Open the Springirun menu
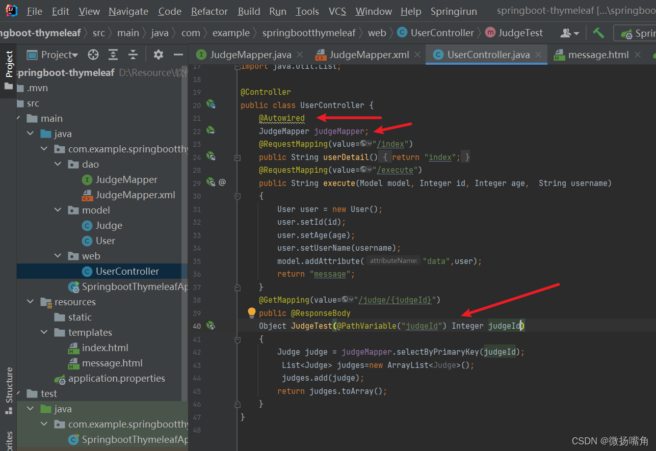Viewport: 656px width, 451px height. pyautogui.click(x=454, y=11)
